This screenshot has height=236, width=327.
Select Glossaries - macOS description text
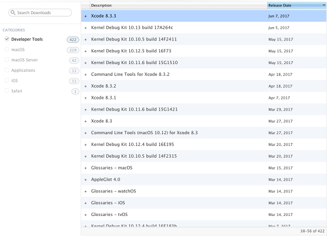click(x=112, y=168)
